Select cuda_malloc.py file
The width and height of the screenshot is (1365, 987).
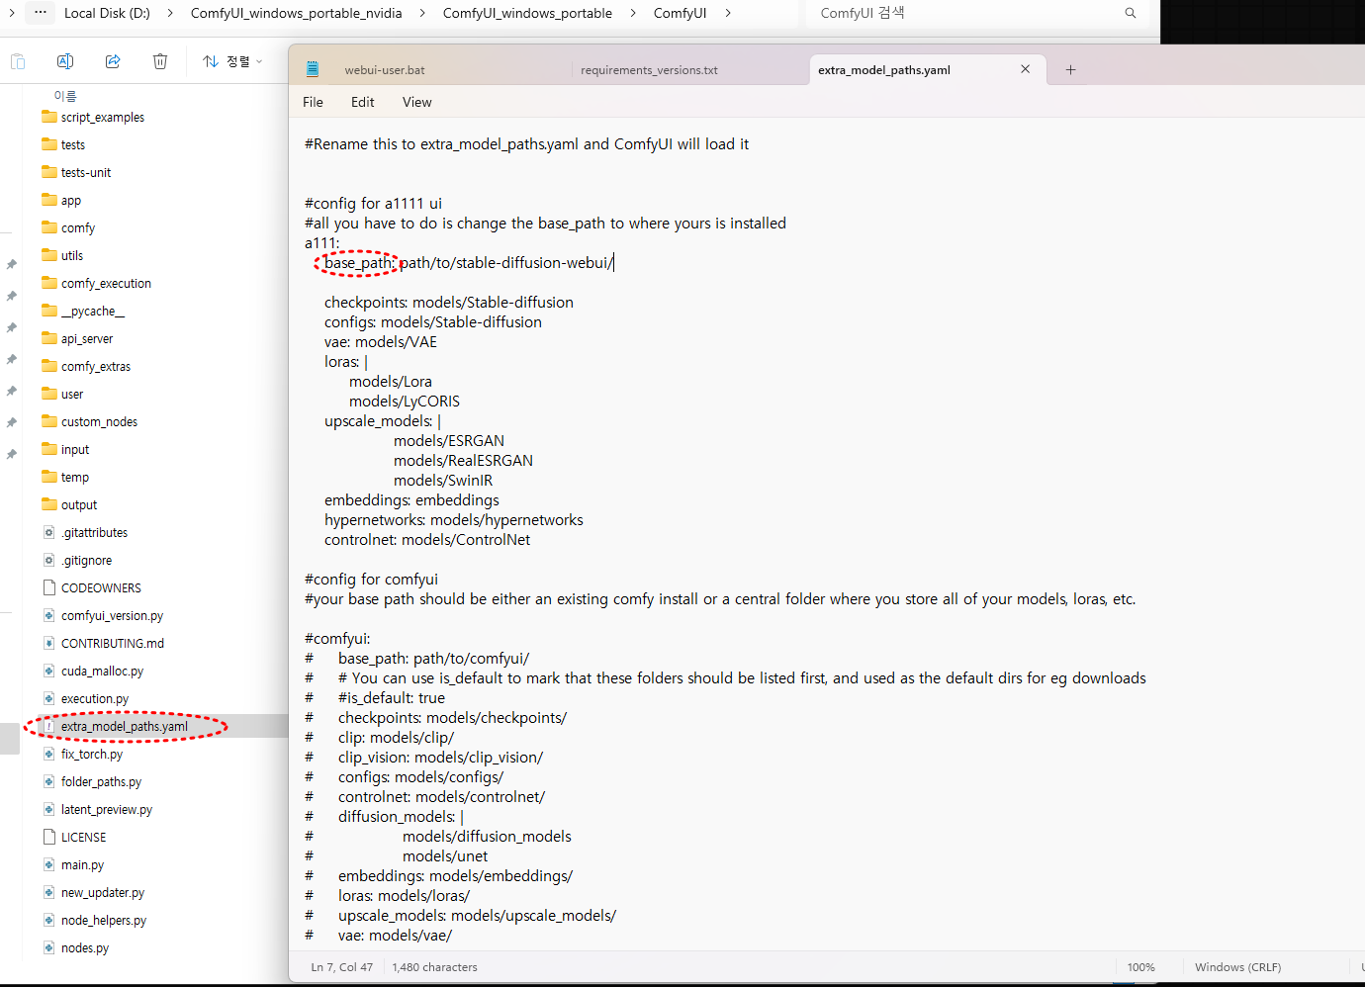102,671
